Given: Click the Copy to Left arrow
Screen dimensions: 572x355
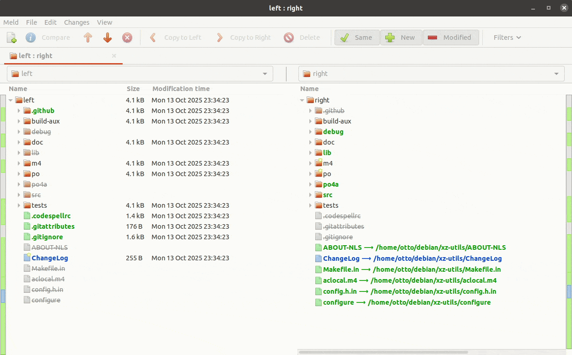Looking at the screenshot, I should tap(153, 38).
